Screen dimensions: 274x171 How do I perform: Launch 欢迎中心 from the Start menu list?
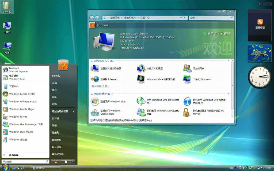25,86
